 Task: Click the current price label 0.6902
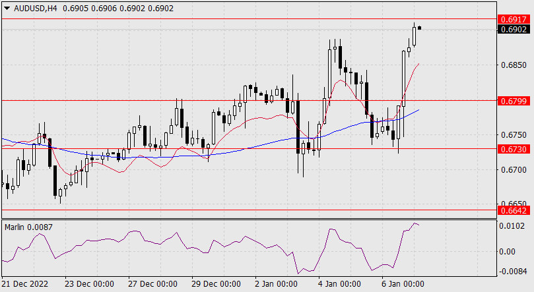(514, 30)
